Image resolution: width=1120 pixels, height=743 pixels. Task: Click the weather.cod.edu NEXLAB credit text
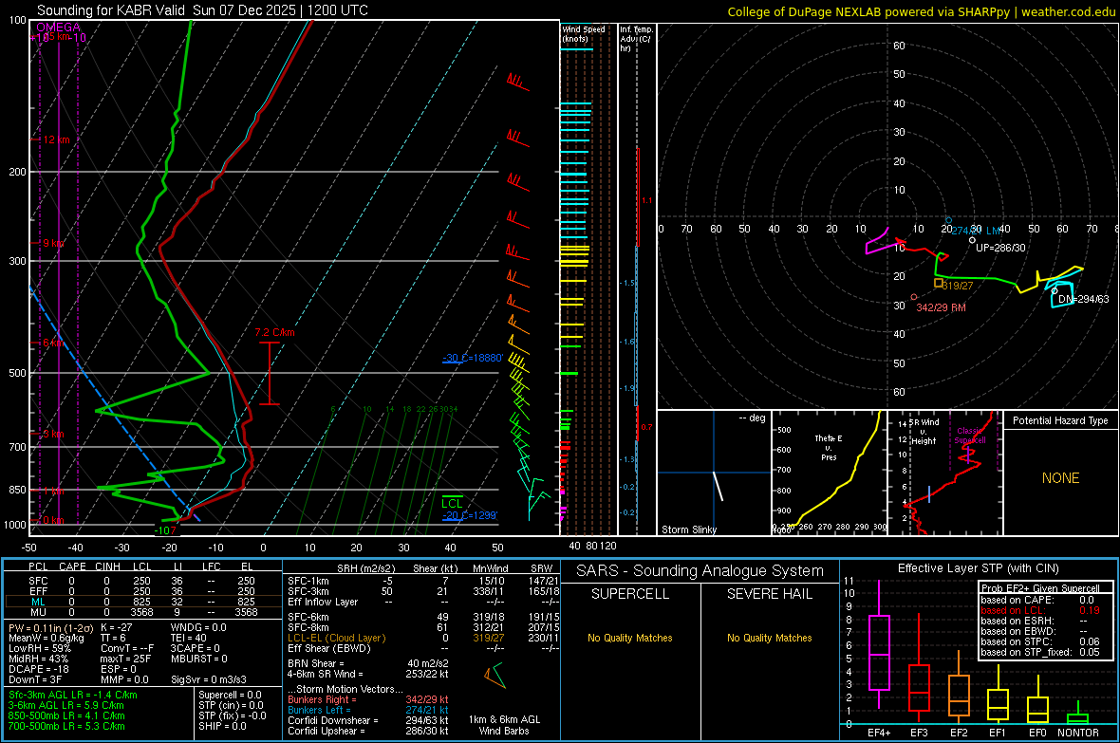point(921,11)
